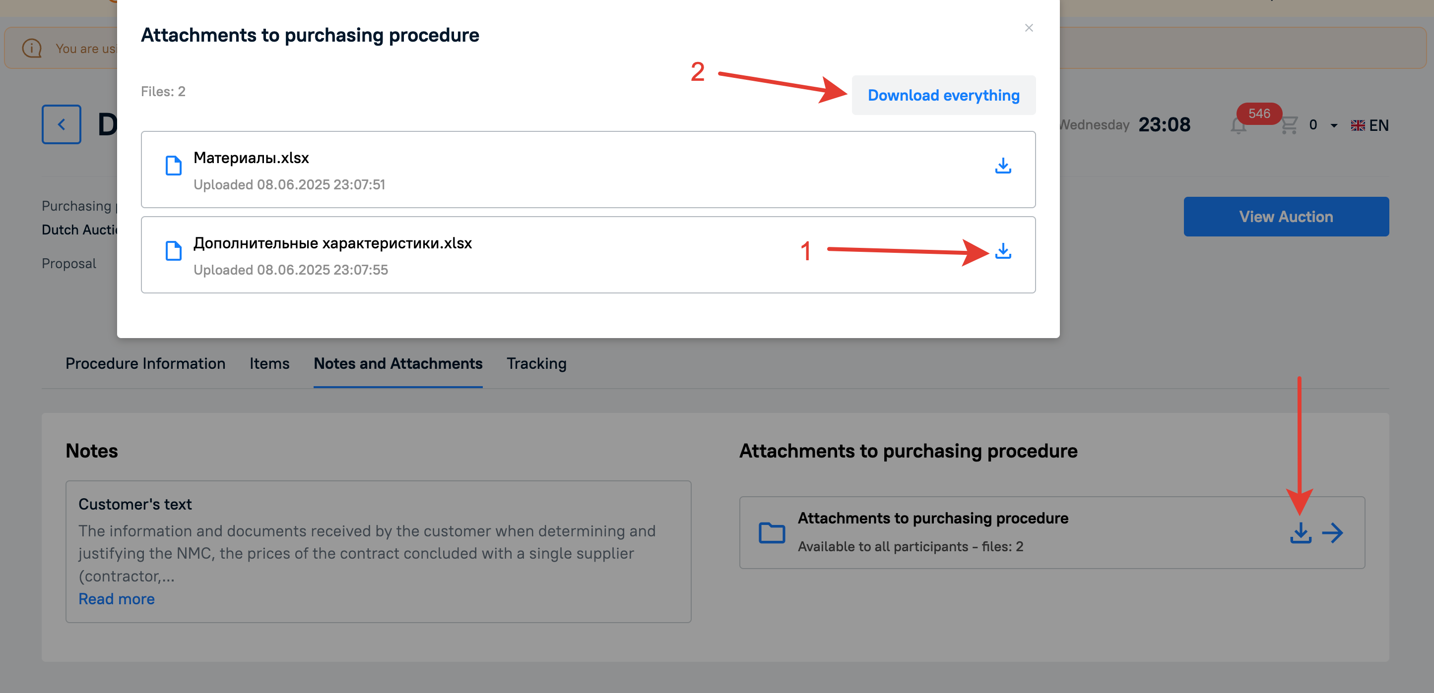Go back using the left chevron button

coord(61,124)
